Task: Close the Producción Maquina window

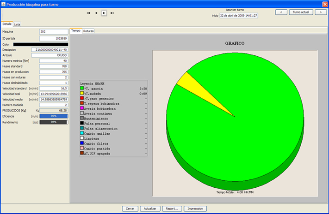Action: pyautogui.click(x=325, y=4)
